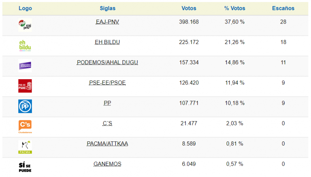Select the blue PP logo
Image resolution: width=311 pixels, height=177 pixels.
click(25, 106)
